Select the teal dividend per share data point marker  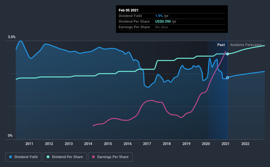(x=228, y=54)
